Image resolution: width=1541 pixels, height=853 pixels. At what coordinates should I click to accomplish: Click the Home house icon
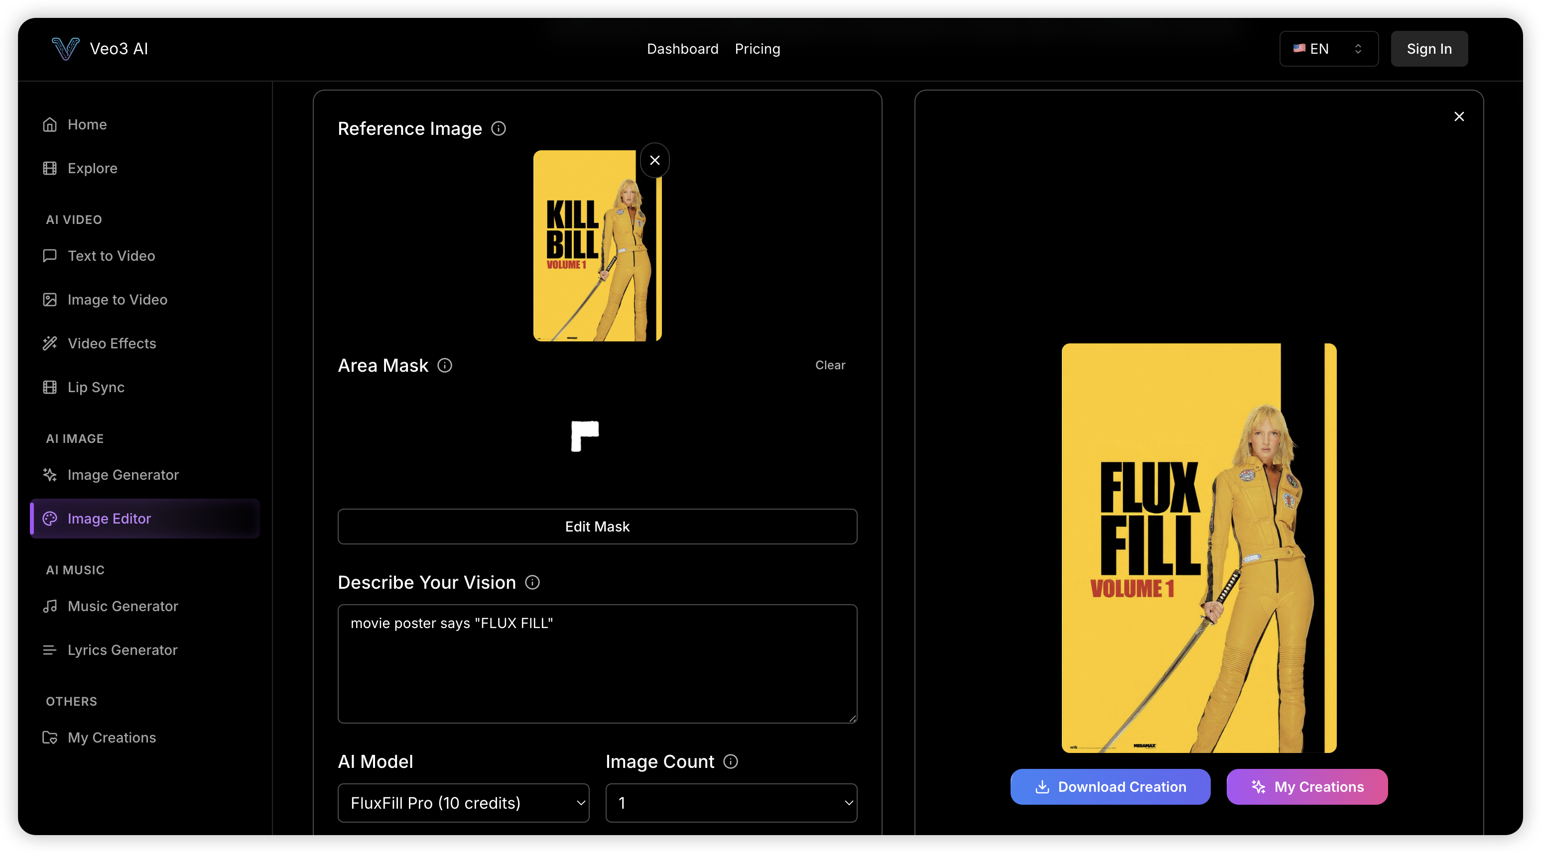(x=50, y=124)
